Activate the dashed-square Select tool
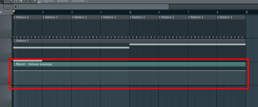258x107 pixels. [25, 1]
